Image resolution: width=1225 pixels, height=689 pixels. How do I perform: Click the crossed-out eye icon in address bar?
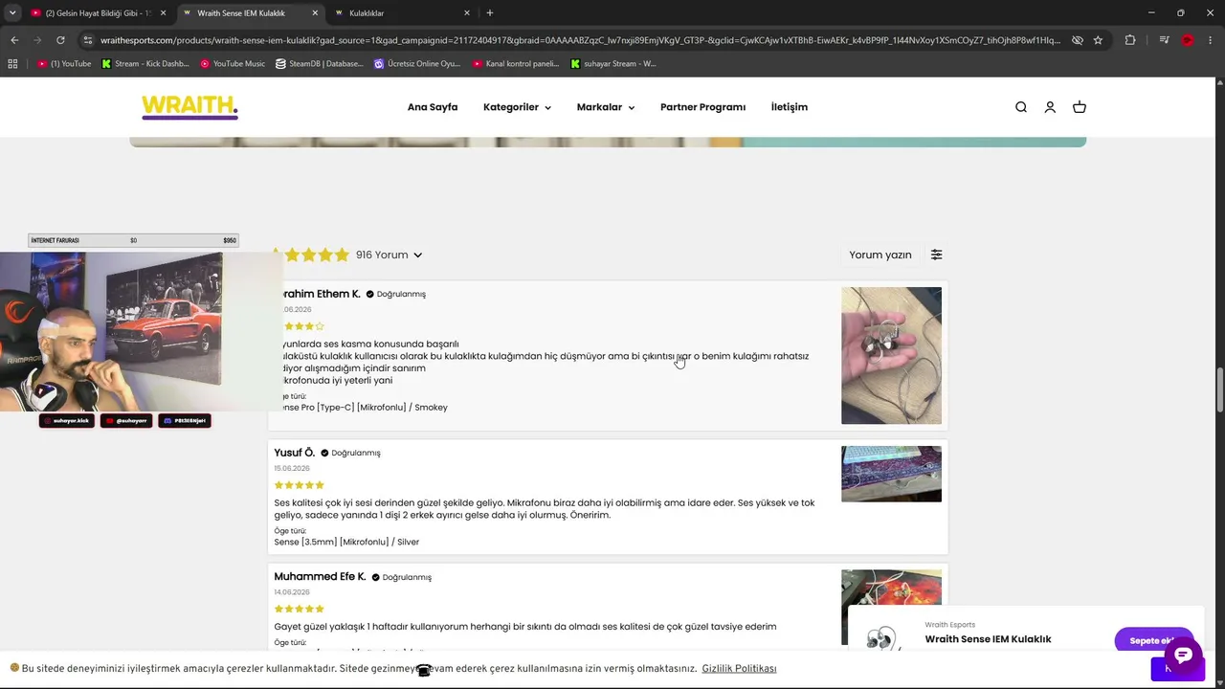(1077, 40)
